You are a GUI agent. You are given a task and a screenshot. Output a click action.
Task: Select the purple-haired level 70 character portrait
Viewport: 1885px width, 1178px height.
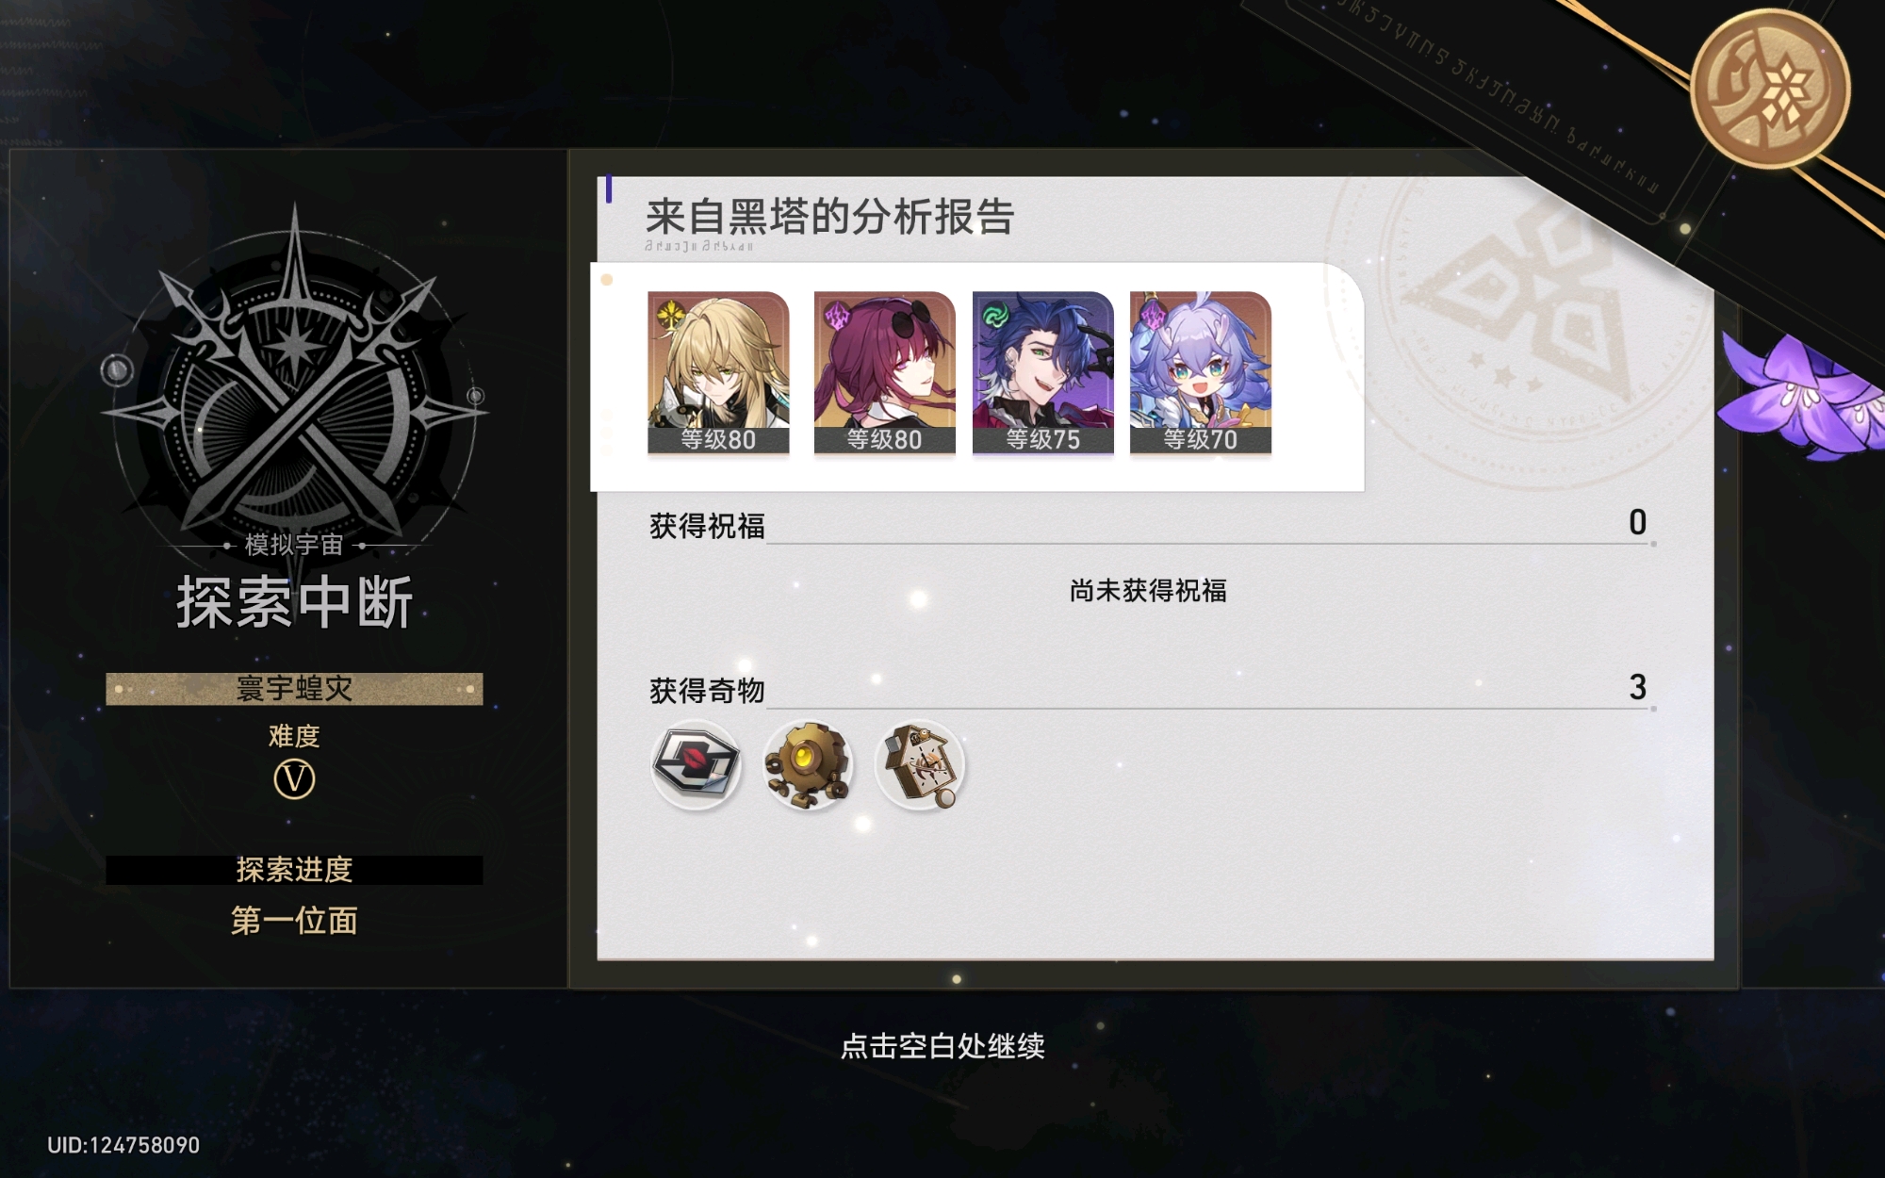tap(1201, 373)
